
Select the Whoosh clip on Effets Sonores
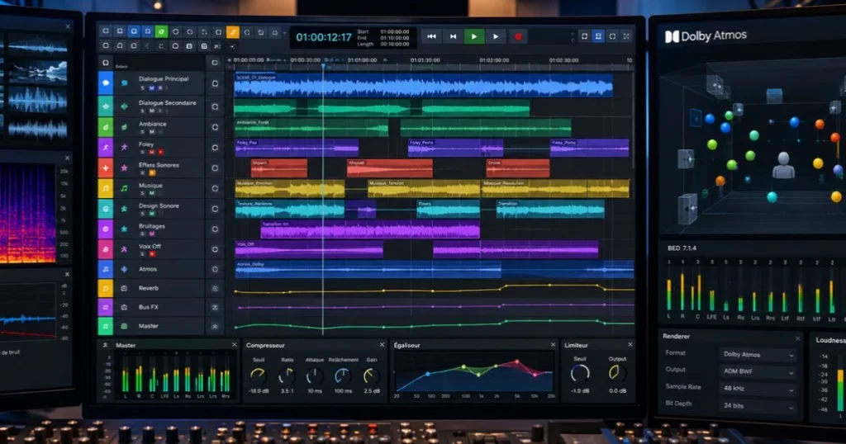coord(390,168)
